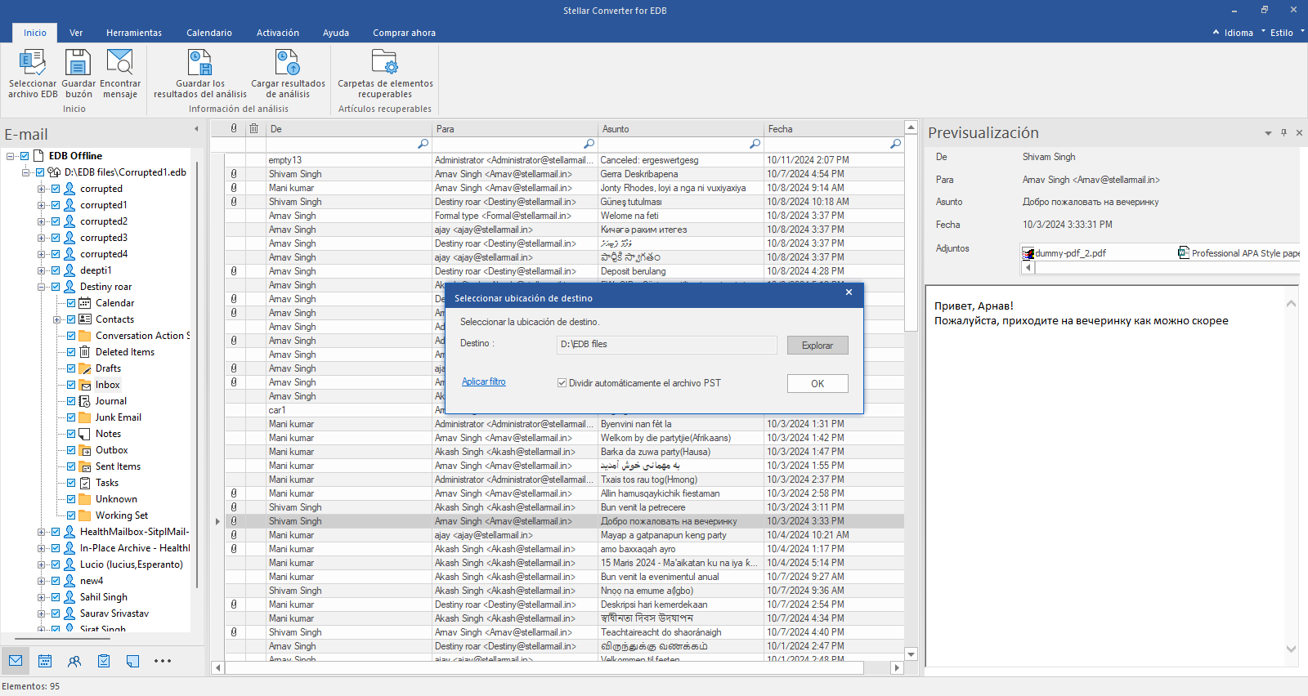Viewport: 1308px width, 696px height.
Task: Uncheck the Inbox folder checkbox
Action: (71, 385)
